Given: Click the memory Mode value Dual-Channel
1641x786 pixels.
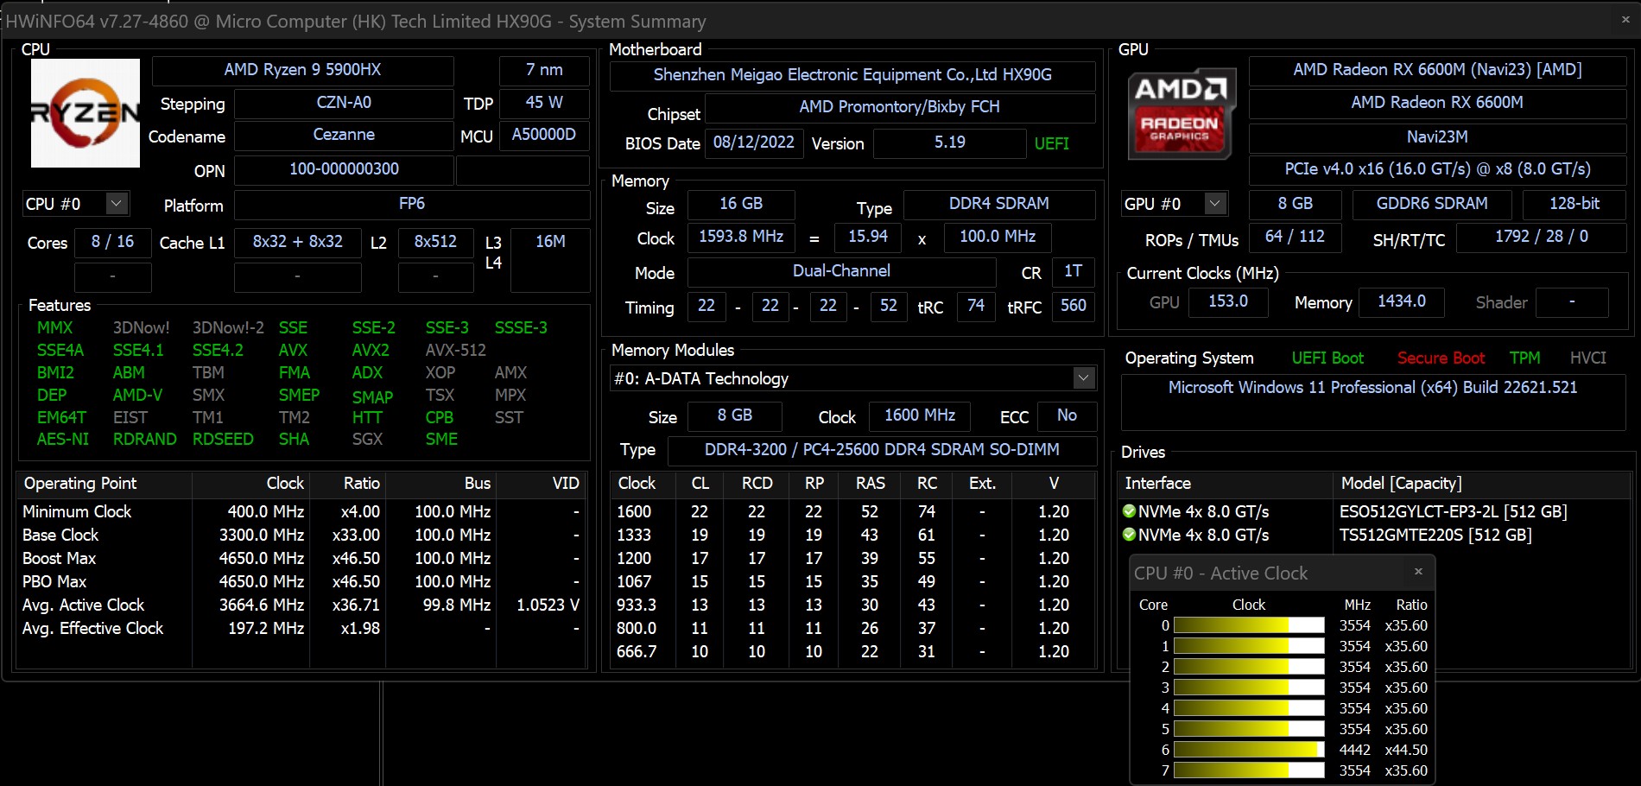Looking at the screenshot, I should point(841,271).
